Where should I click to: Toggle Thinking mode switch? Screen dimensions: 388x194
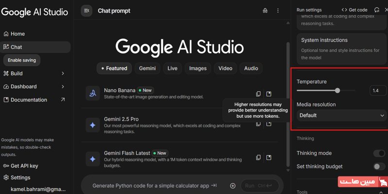tap(379, 153)
